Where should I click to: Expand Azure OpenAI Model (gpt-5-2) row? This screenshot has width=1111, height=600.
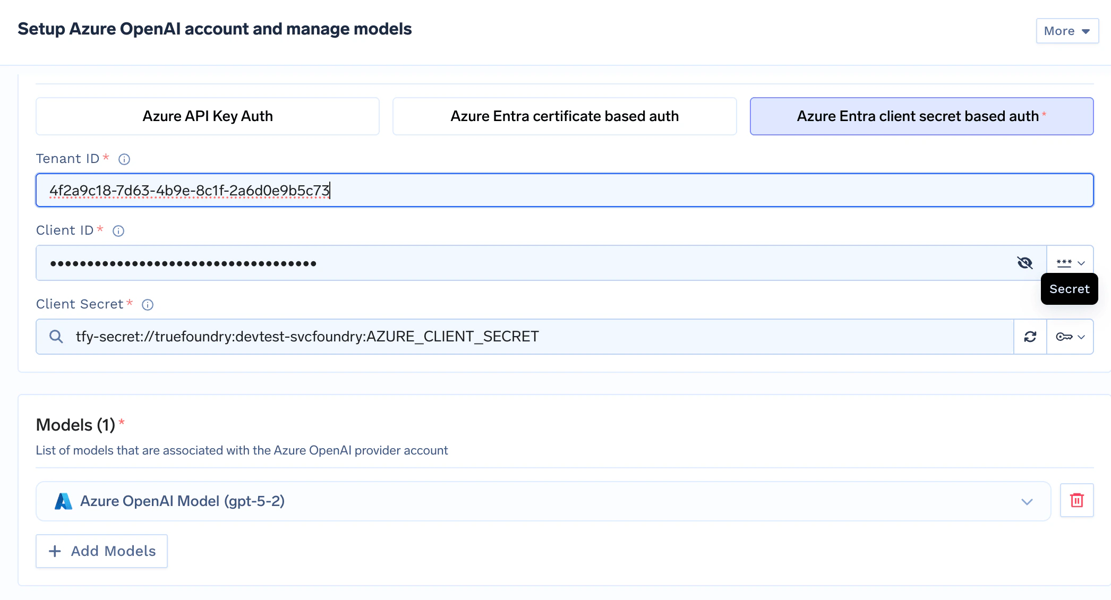click(x=543, y=501)
